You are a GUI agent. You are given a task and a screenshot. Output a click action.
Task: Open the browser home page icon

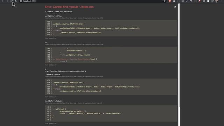point(16,1)
